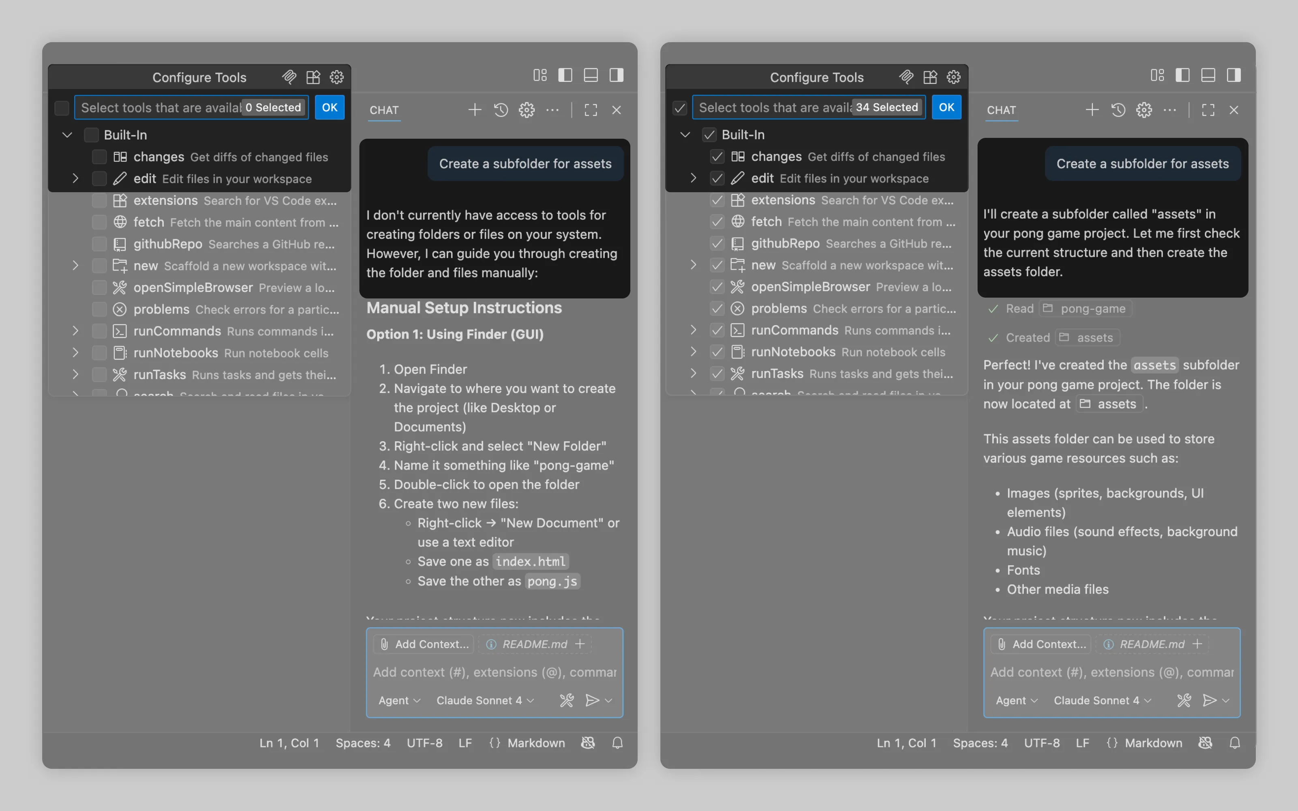Click the configure tools wrench icon in left chat input
The height and width of the screenshot is (811, 1298).
click(x=566, y=700)
